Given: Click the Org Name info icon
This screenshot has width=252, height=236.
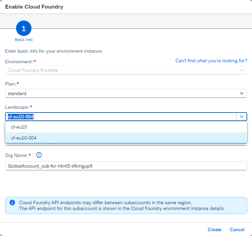Looking at the screenshot, I should (x=39, y=155).
